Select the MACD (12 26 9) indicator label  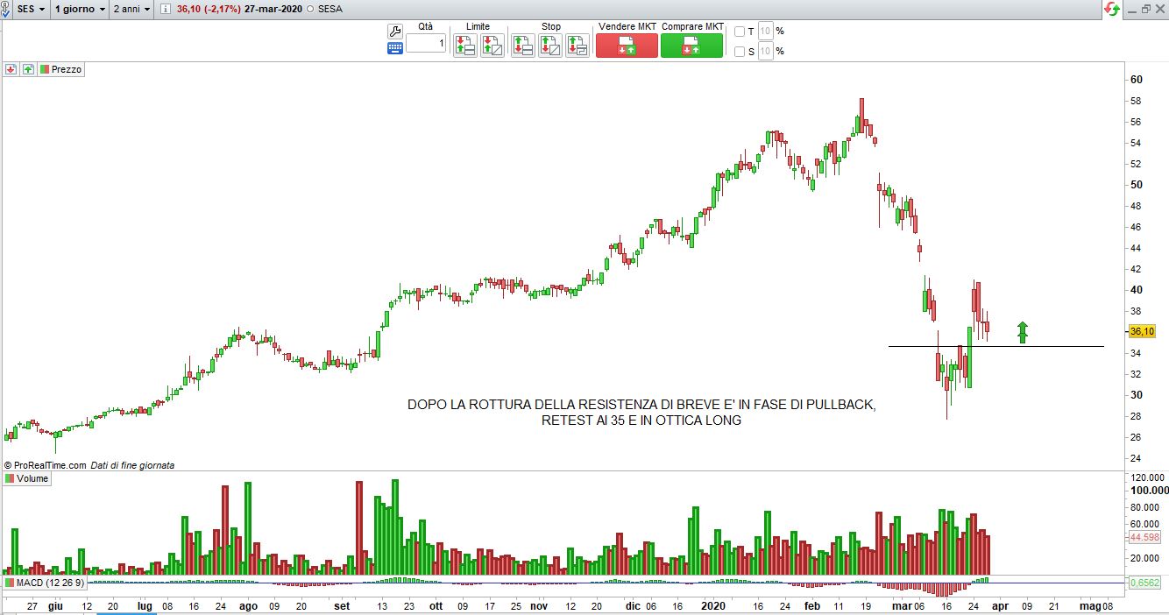(44, 583)
